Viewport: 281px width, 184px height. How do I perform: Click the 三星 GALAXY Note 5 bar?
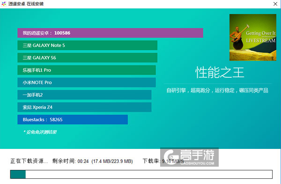tap(87, 45)
